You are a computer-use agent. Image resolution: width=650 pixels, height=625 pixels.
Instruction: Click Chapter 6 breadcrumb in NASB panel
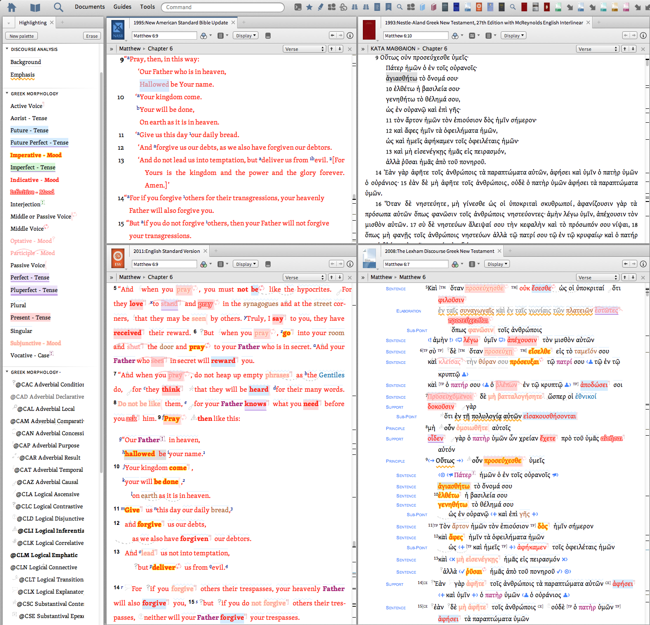click(160, 49)
